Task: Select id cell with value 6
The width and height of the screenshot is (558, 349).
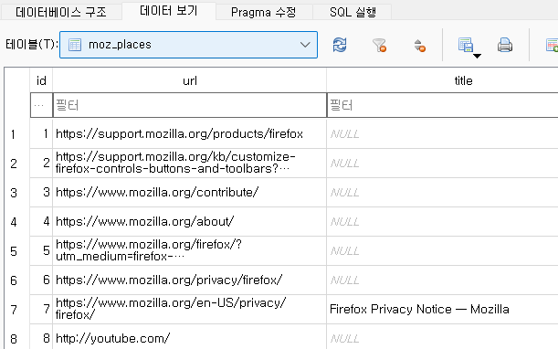Action: point(41,280)
